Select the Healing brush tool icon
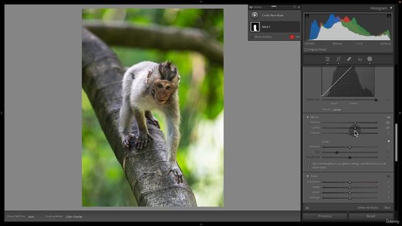This screenshot has height=226, width=402. pyautogui.click(x=349, y=59)
